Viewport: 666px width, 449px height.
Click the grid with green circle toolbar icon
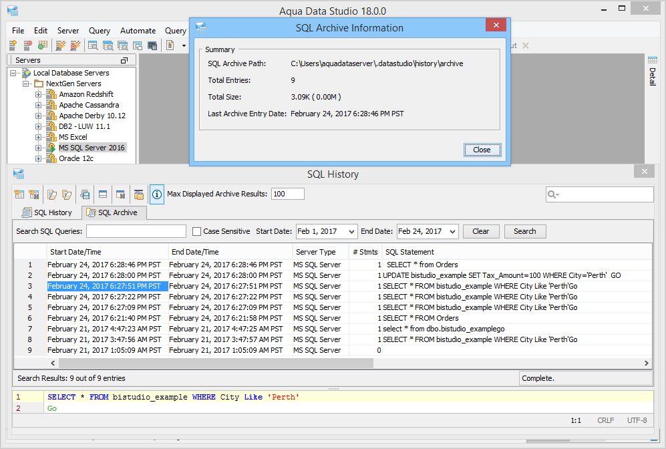(x=43, y=45)
